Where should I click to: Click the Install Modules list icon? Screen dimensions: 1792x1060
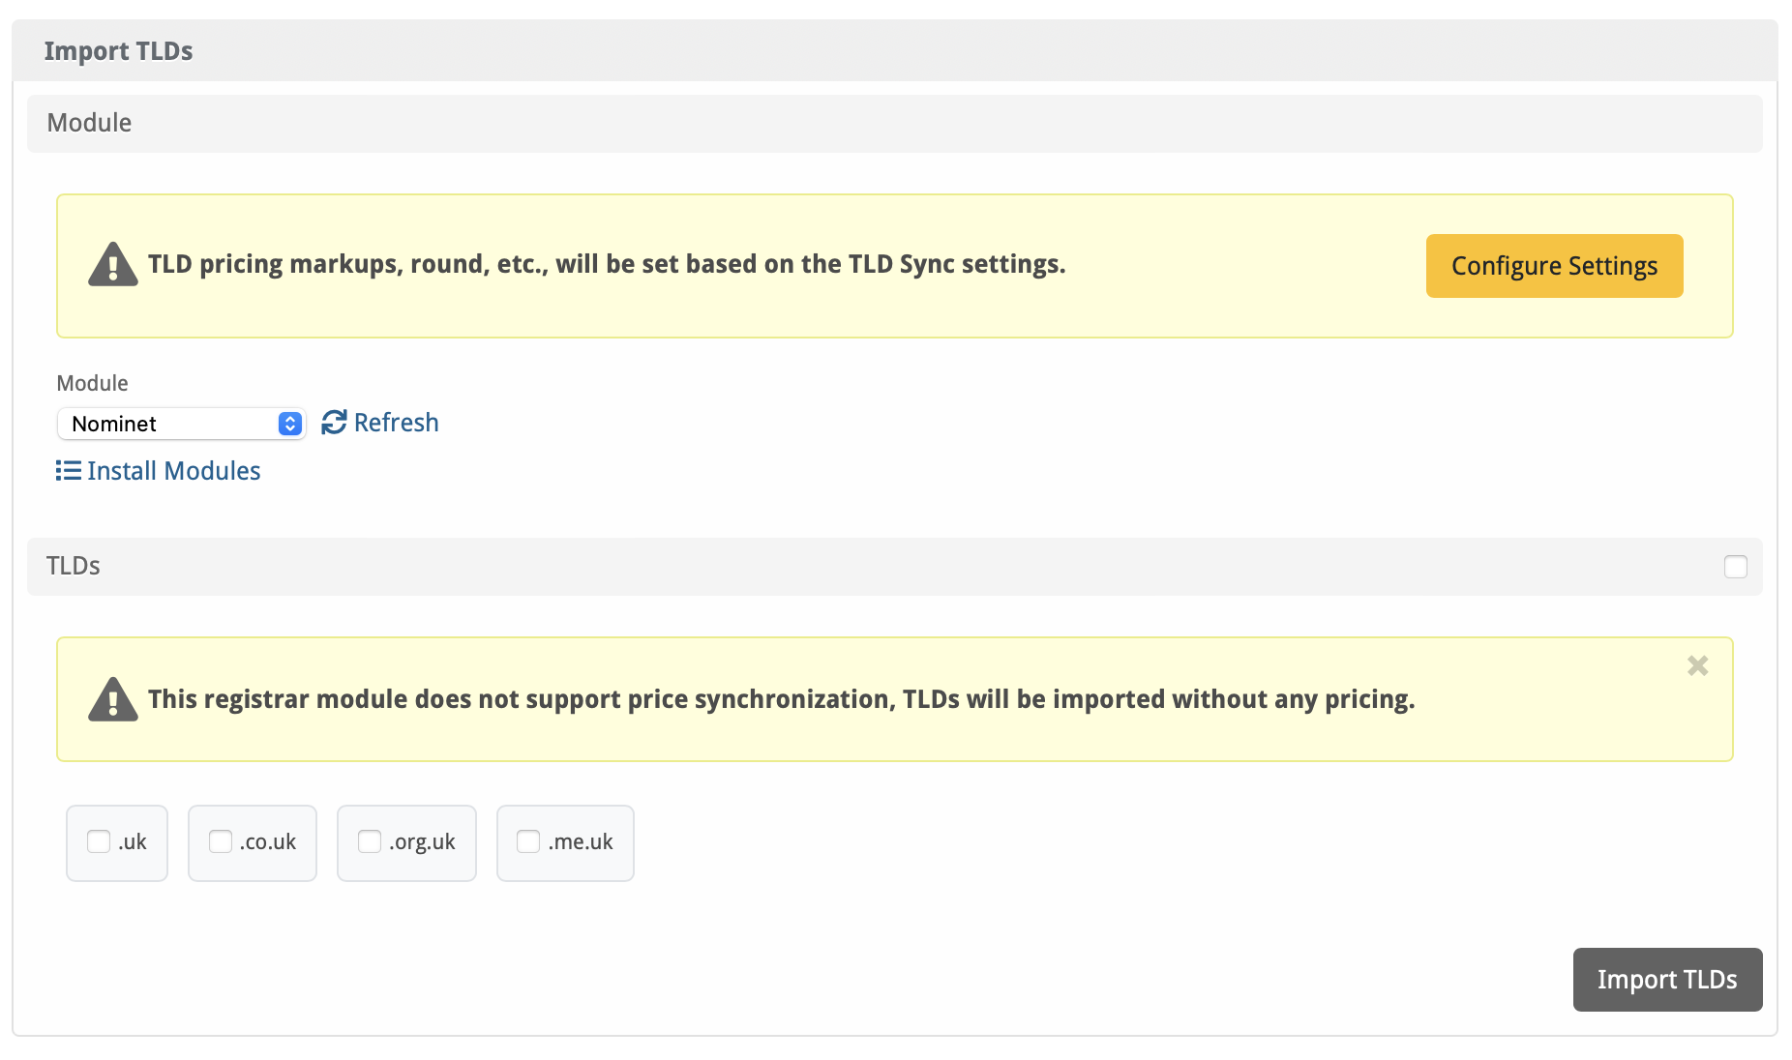click(68, 471)
